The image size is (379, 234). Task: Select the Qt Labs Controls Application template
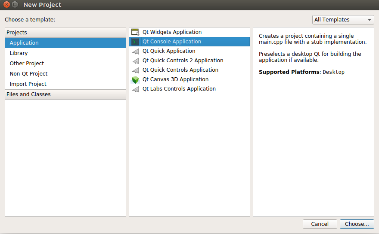(189, 89)
